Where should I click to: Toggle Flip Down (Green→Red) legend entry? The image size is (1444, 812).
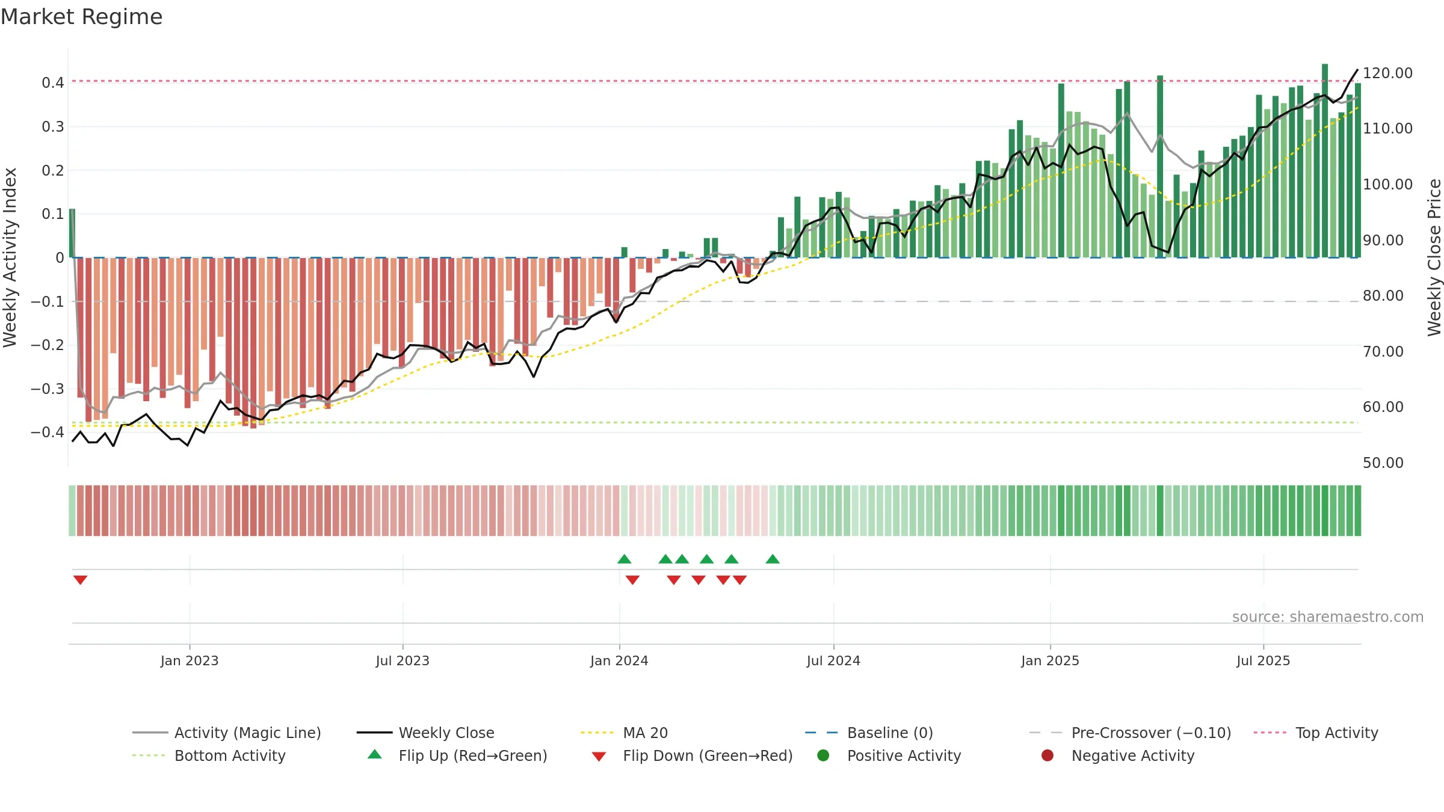692,755
